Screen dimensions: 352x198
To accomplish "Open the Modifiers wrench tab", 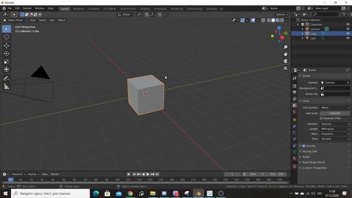I will click(x=295, y=127).
